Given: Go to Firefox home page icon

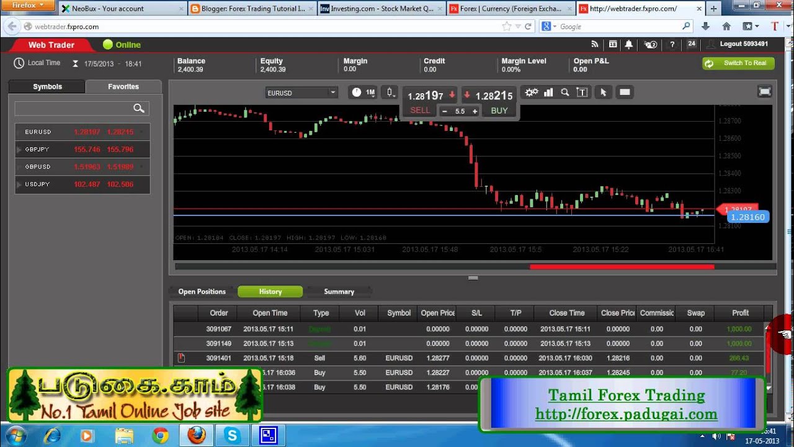Looking at the screenshot, I should [x=726, y=27].
